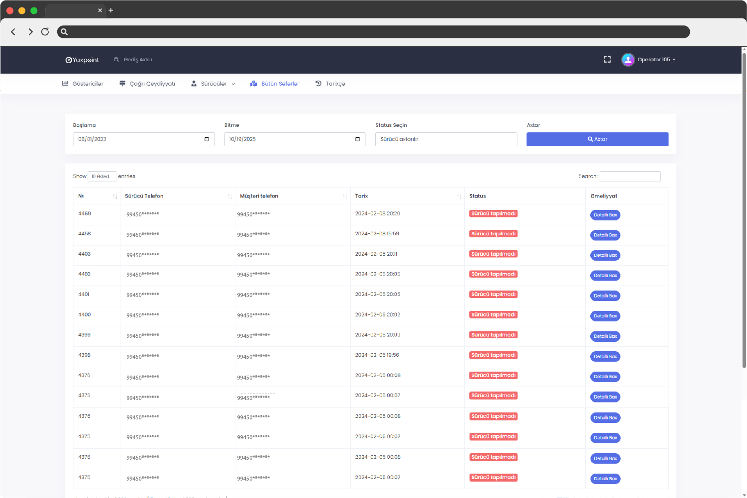Switch to the Bütün Səfərlər section
This screenshot has width=747, height=498.
coord(280,83)
